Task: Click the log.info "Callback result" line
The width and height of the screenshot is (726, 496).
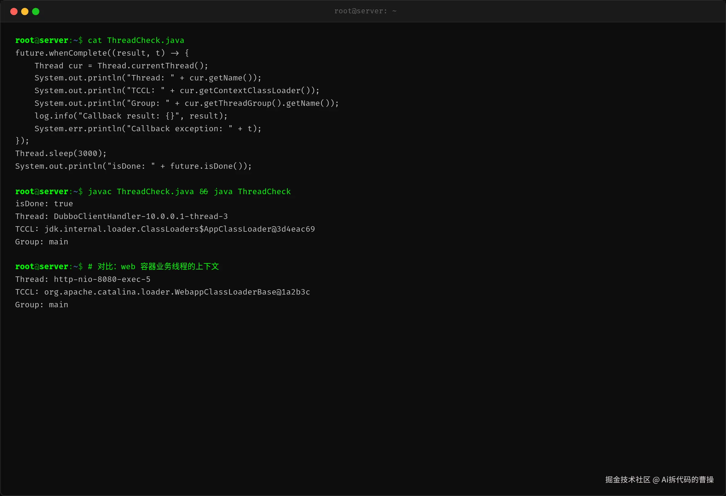Action: coord(131,116)
